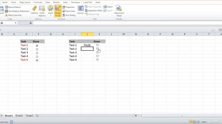Check the Task 2 checkbox in column F
Screen dimensions: 222x124
[x=37, y=49]
